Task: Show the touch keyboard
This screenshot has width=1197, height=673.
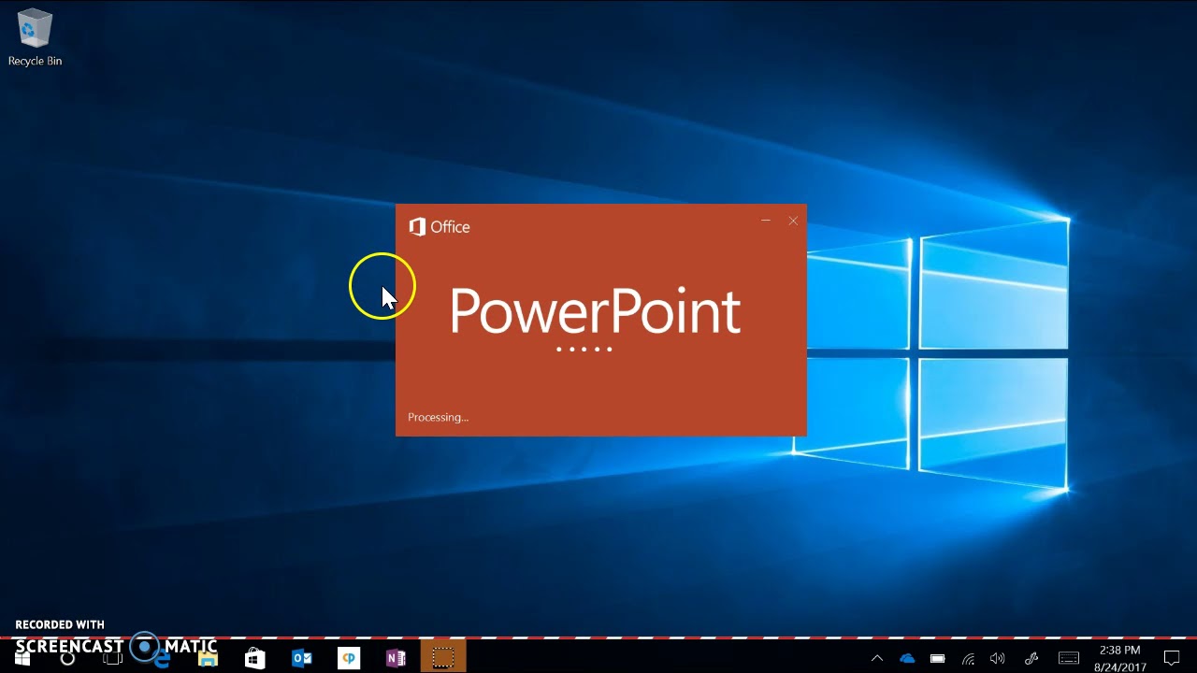Action: [1069, 659]
